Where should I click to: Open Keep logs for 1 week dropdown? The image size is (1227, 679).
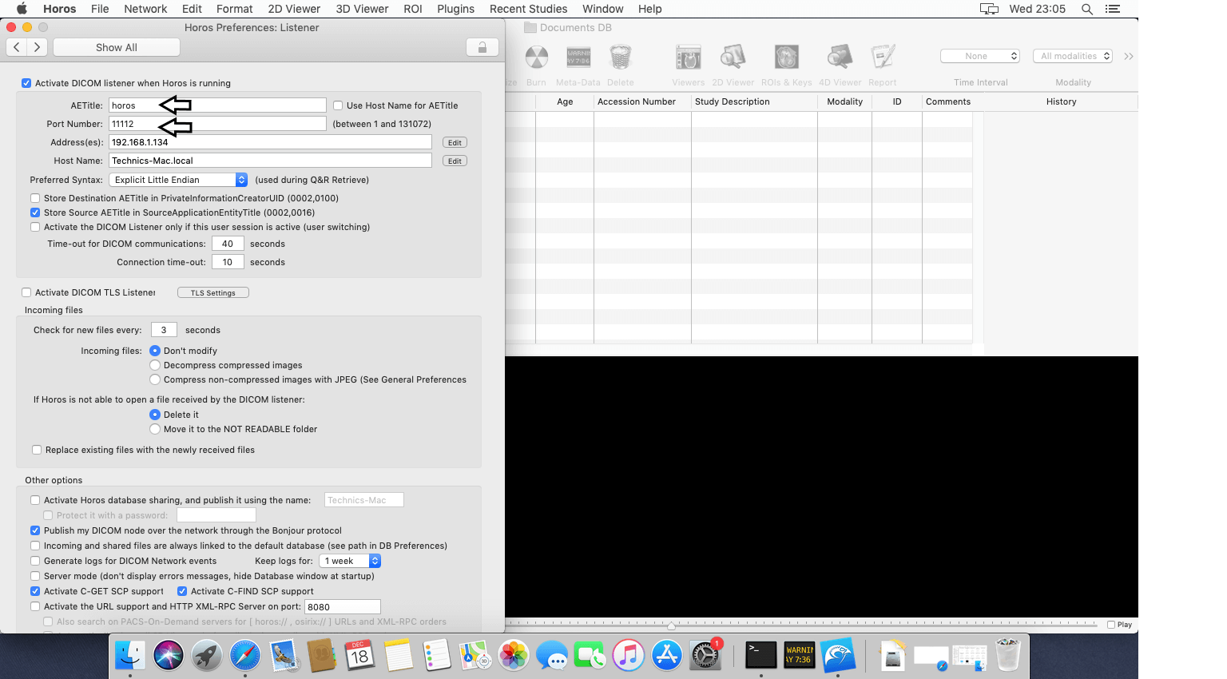click(350, 561)
